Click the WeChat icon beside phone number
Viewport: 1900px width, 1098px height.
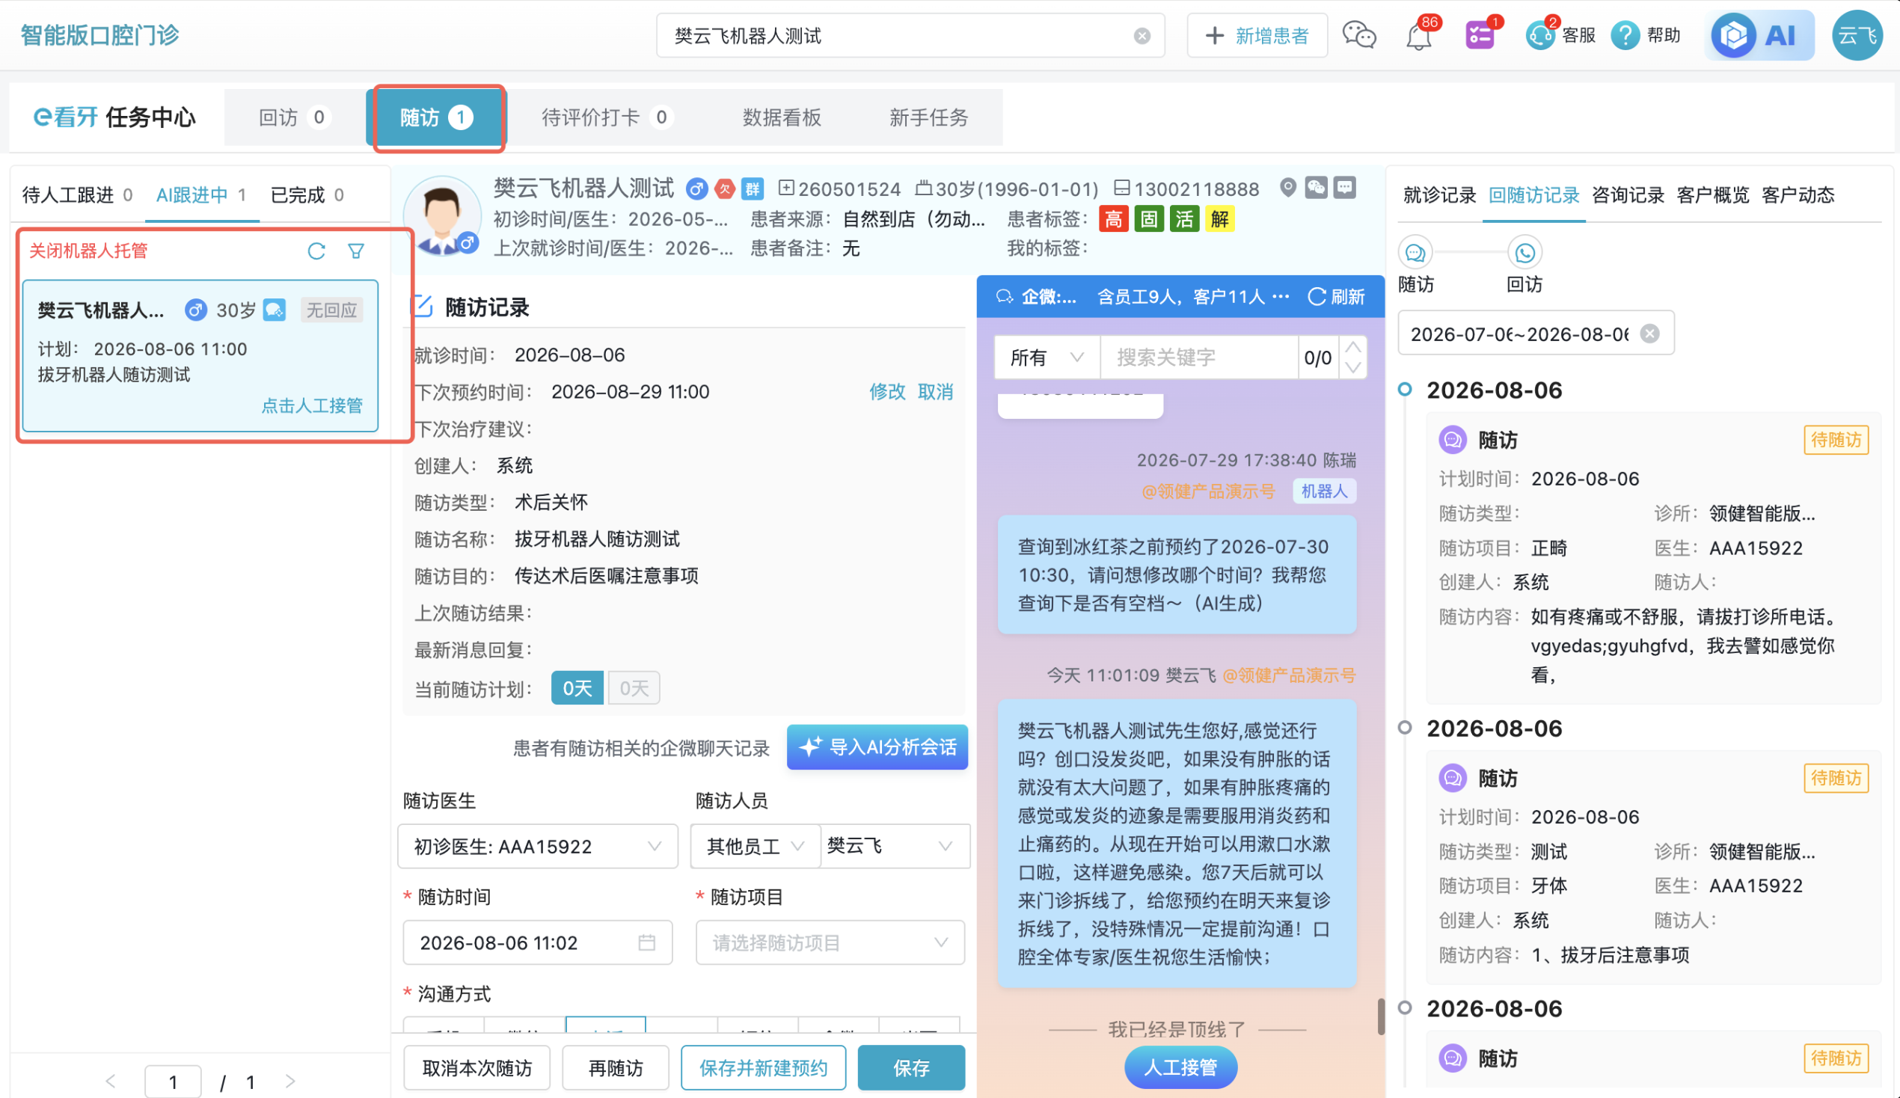pyautogui.click(x=1316, y=188)
